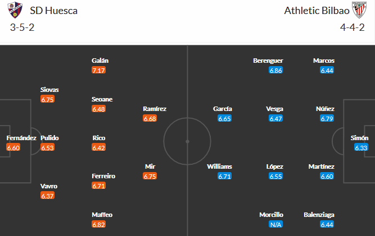
Task: Click player Siovas's name
Action: click(49, 90)
